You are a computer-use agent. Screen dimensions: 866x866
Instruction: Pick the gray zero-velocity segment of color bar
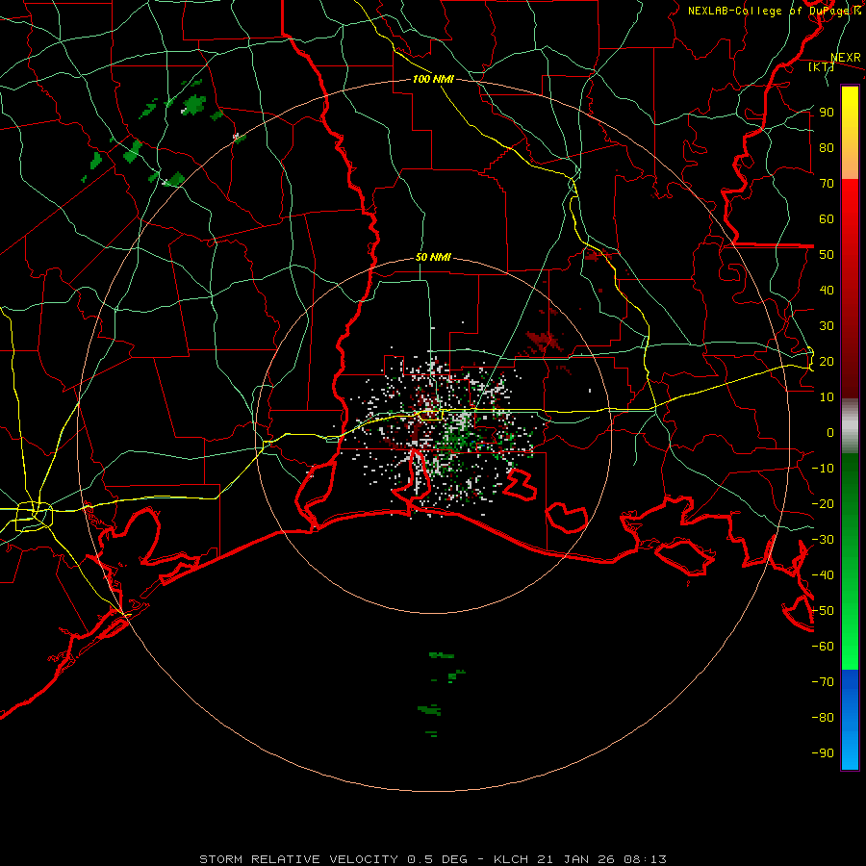[850, 426]
